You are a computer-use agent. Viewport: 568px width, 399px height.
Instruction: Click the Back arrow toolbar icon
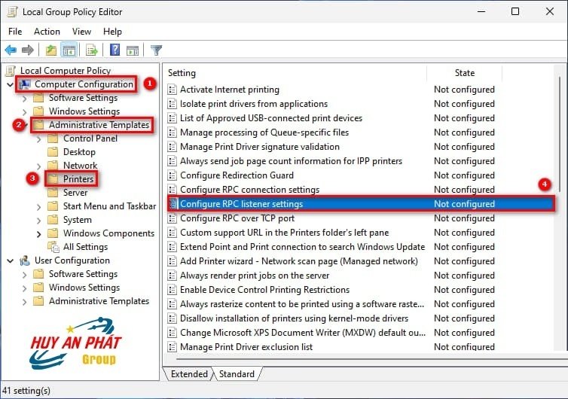click(x=11, y=50)
